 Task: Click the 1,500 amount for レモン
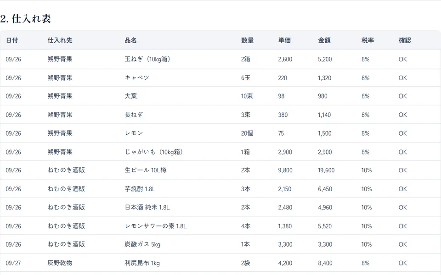325,133
